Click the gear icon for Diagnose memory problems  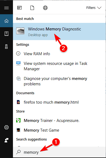(x=18, y=78)
